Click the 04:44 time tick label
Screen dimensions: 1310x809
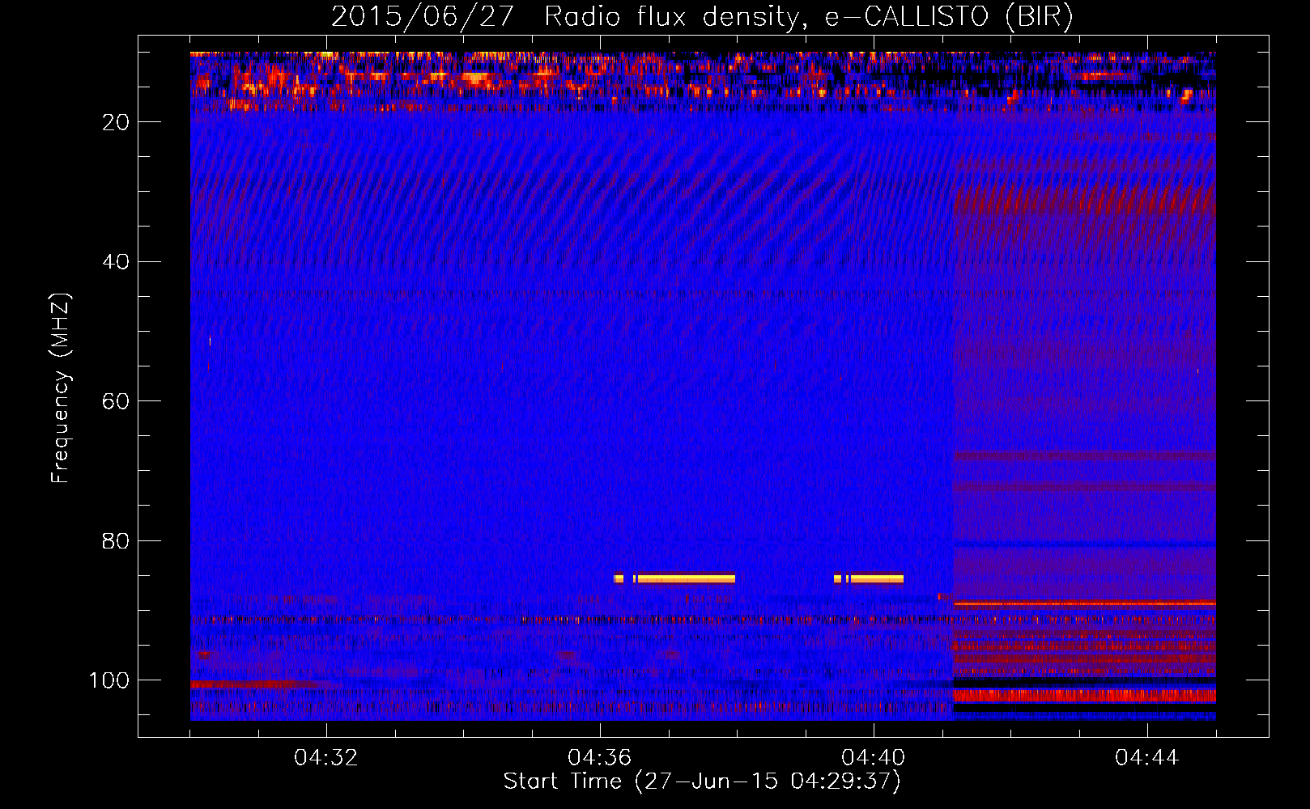coord(1147,758)
